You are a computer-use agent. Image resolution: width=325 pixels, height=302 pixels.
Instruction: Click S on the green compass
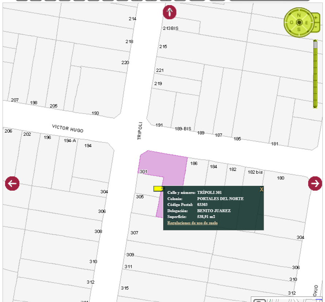tap(299, 29)
